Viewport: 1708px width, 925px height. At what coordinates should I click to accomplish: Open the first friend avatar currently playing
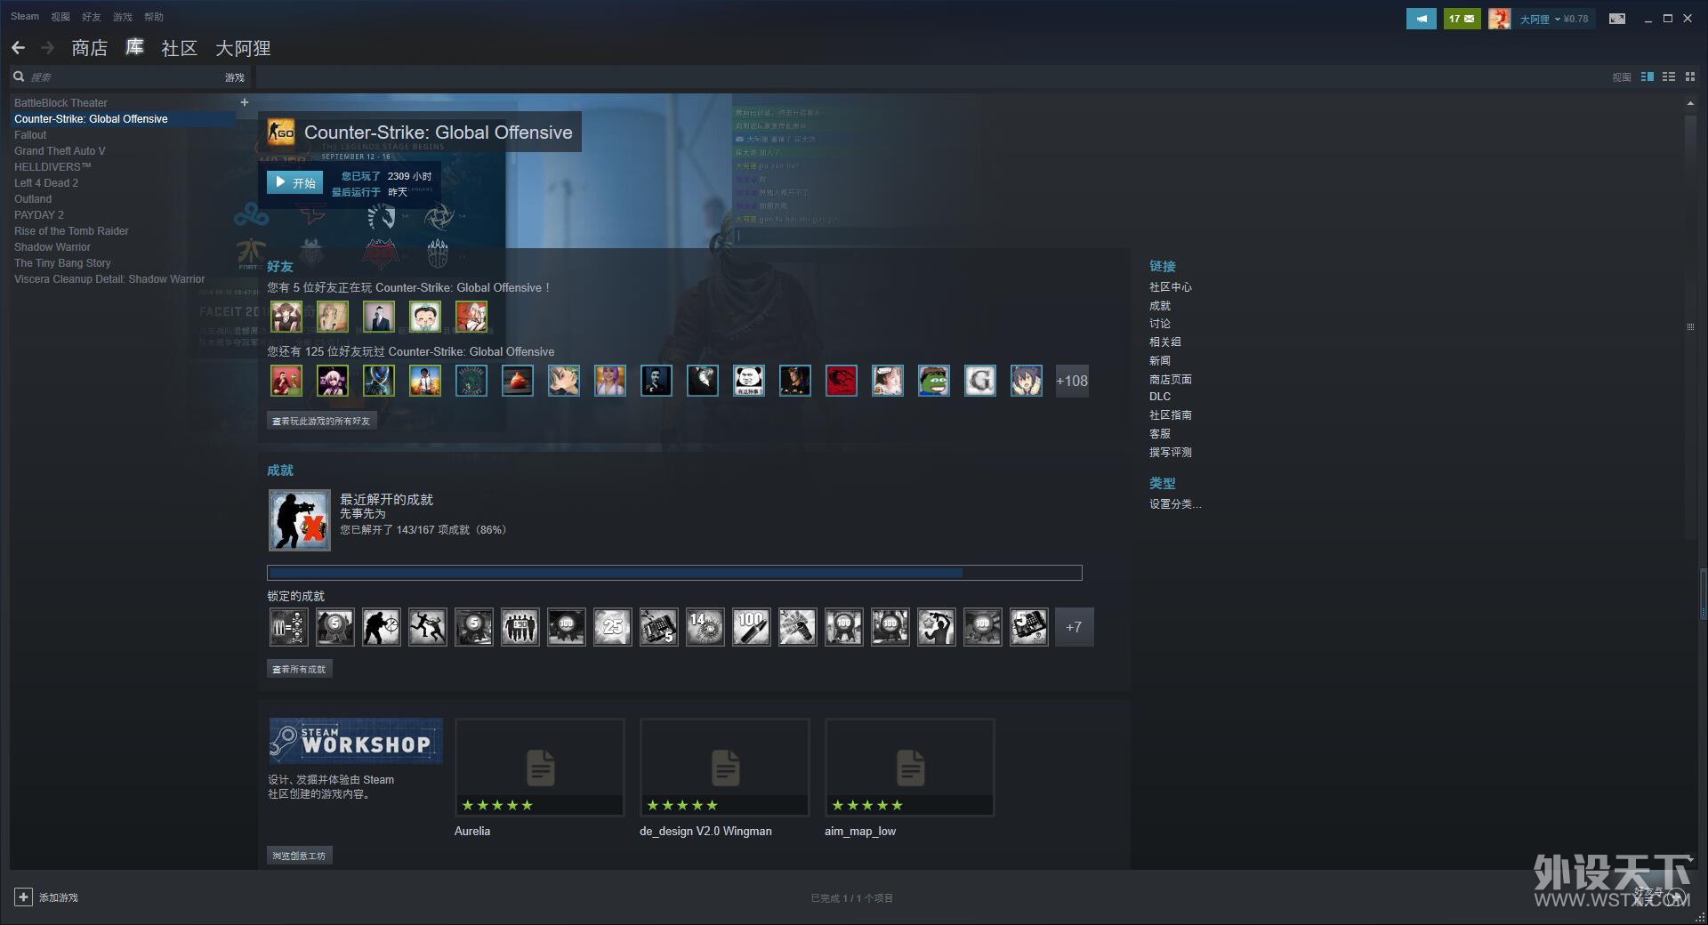pyautogui.click(x=286, y=316)
